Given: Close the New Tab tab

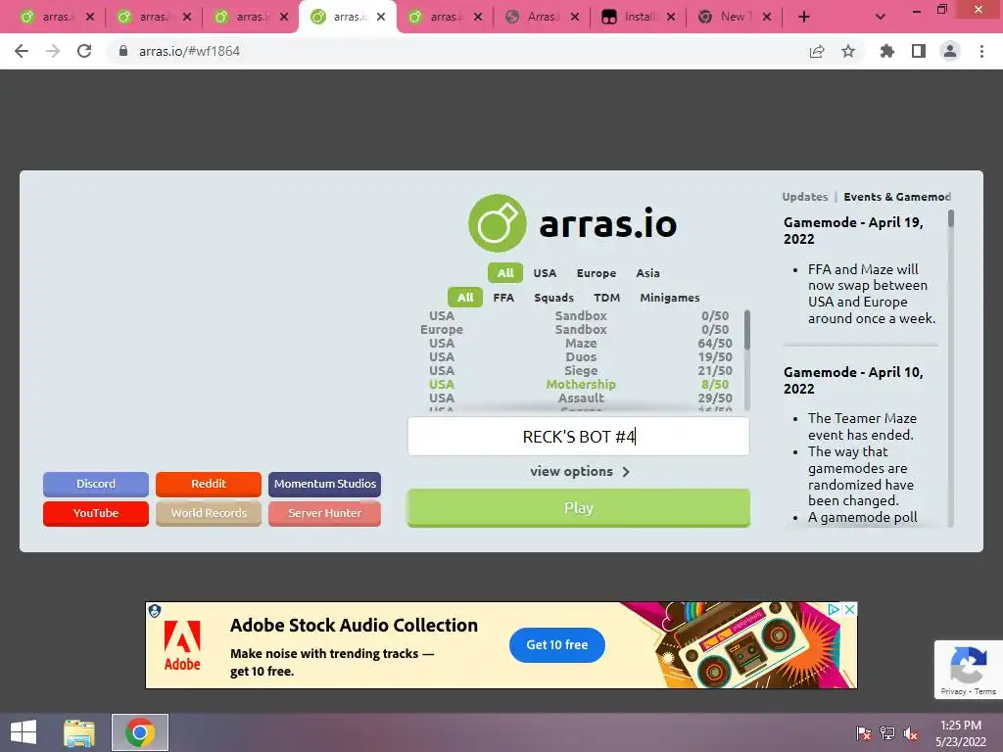Looking at the screenshot, I should [x=767, y=18].
